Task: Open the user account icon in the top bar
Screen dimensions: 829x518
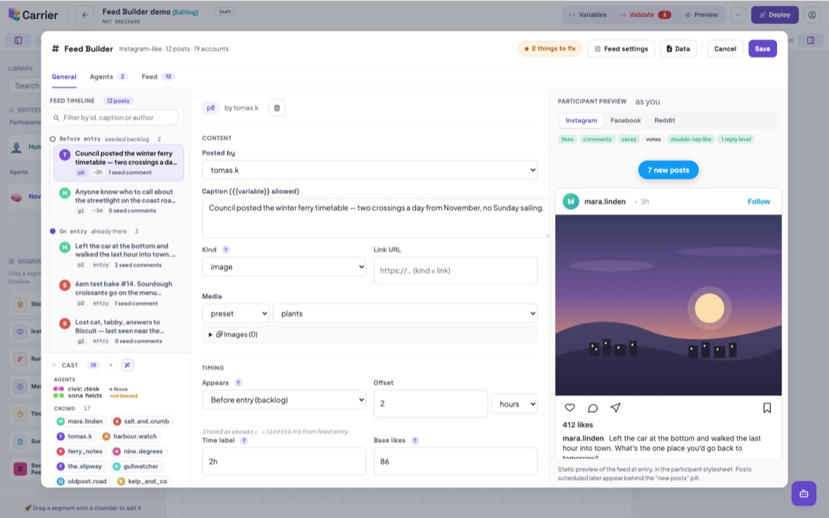Action: point(812,15)
